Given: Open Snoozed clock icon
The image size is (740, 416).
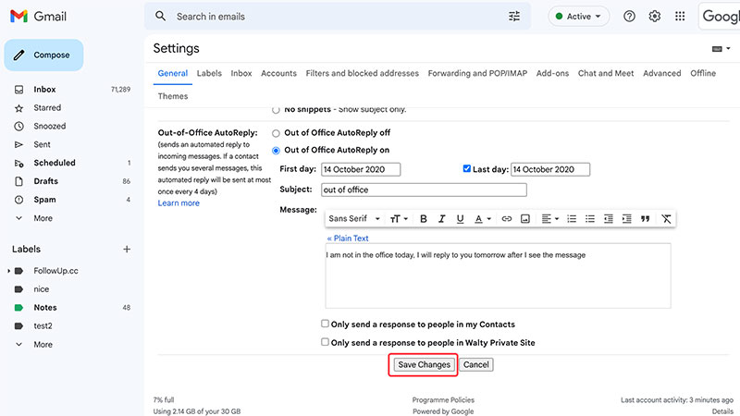Looking at the screenshot, I should click(18, 126).
